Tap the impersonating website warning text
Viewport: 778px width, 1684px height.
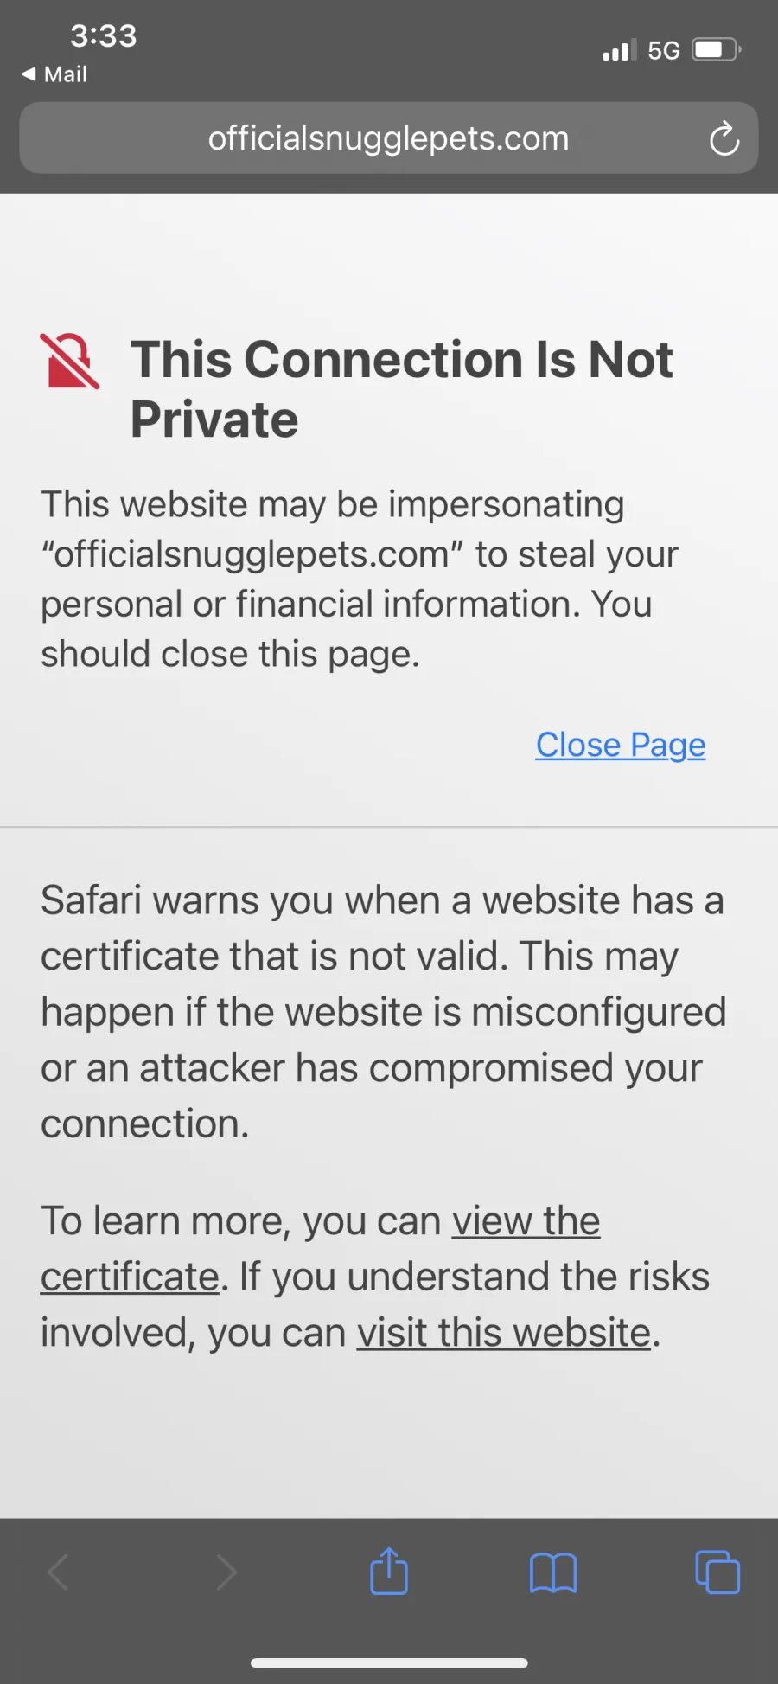(360, 579)
